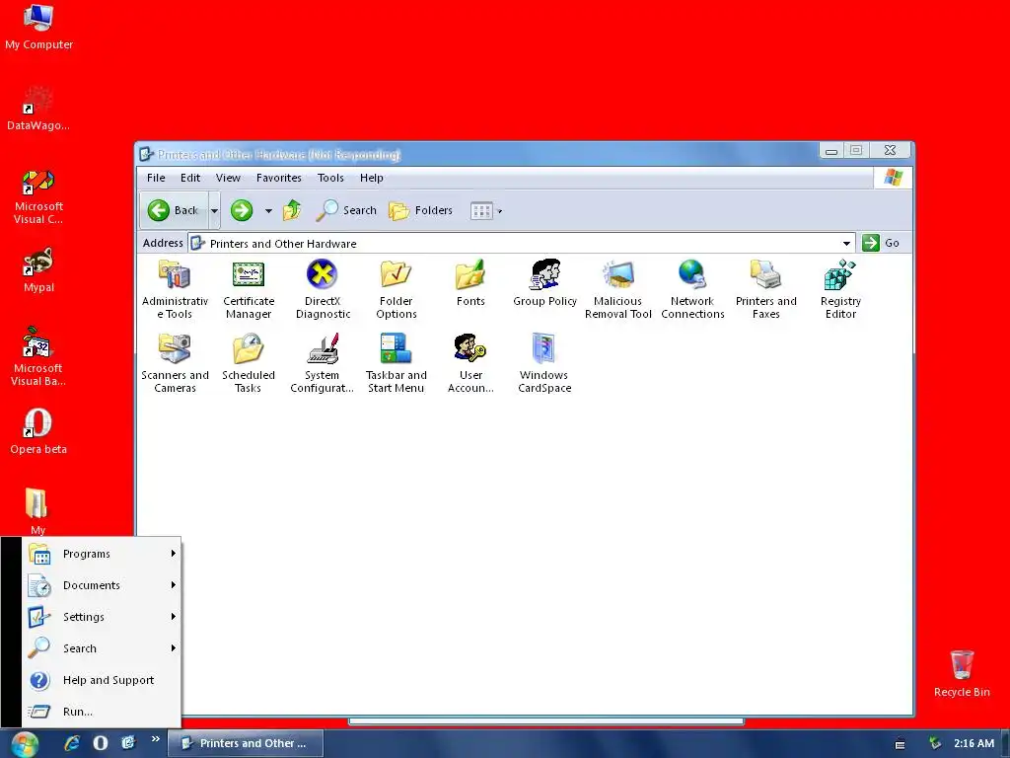Select Microsoft Visual C++ desktop shortcut
The width and height of the screenshot is (1010, 758).
[x=38, y=196]
